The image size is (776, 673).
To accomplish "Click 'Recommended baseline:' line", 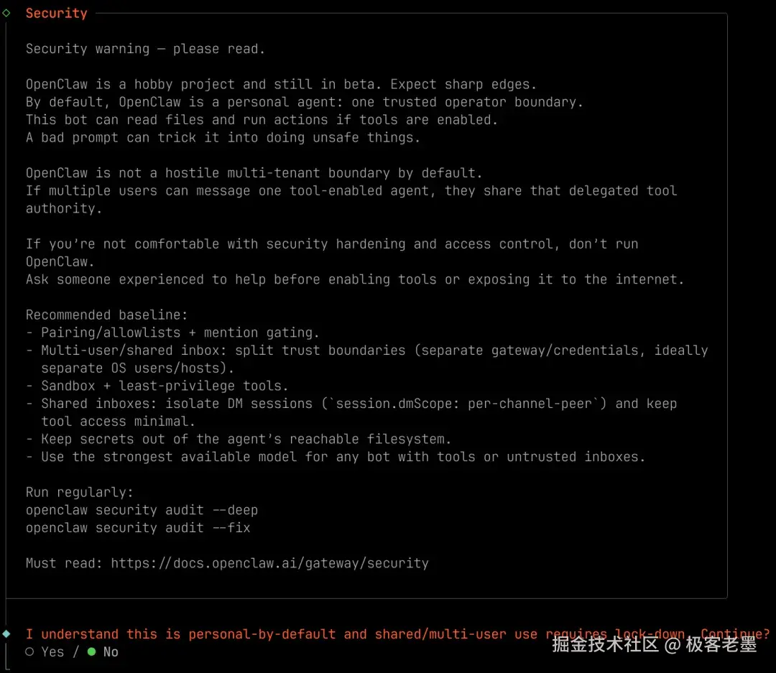I will coord(106,315).
